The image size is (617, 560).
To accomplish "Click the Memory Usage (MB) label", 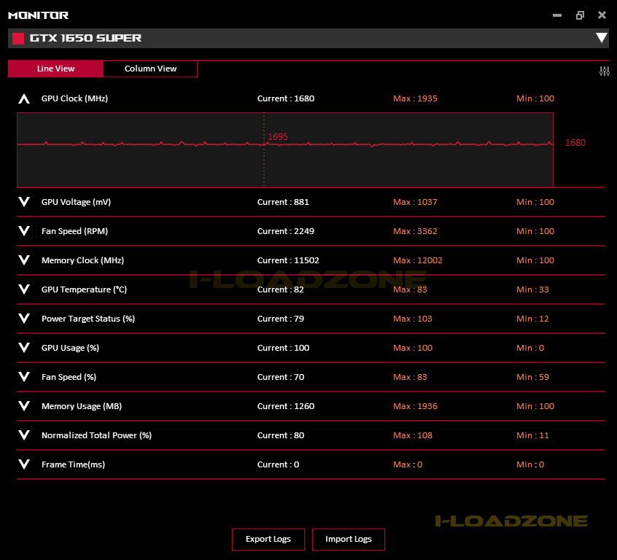I will 82,405.
